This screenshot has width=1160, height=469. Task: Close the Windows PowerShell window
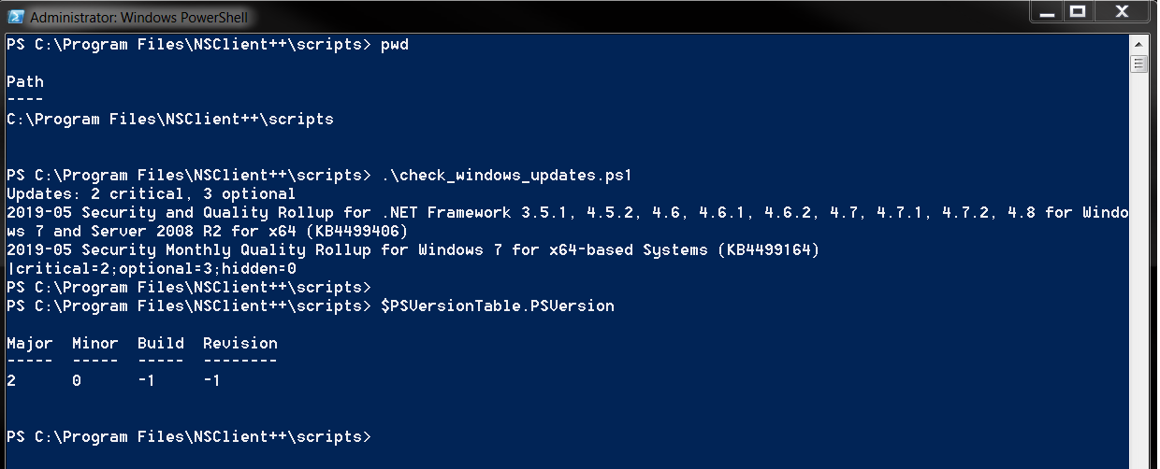1120,12
